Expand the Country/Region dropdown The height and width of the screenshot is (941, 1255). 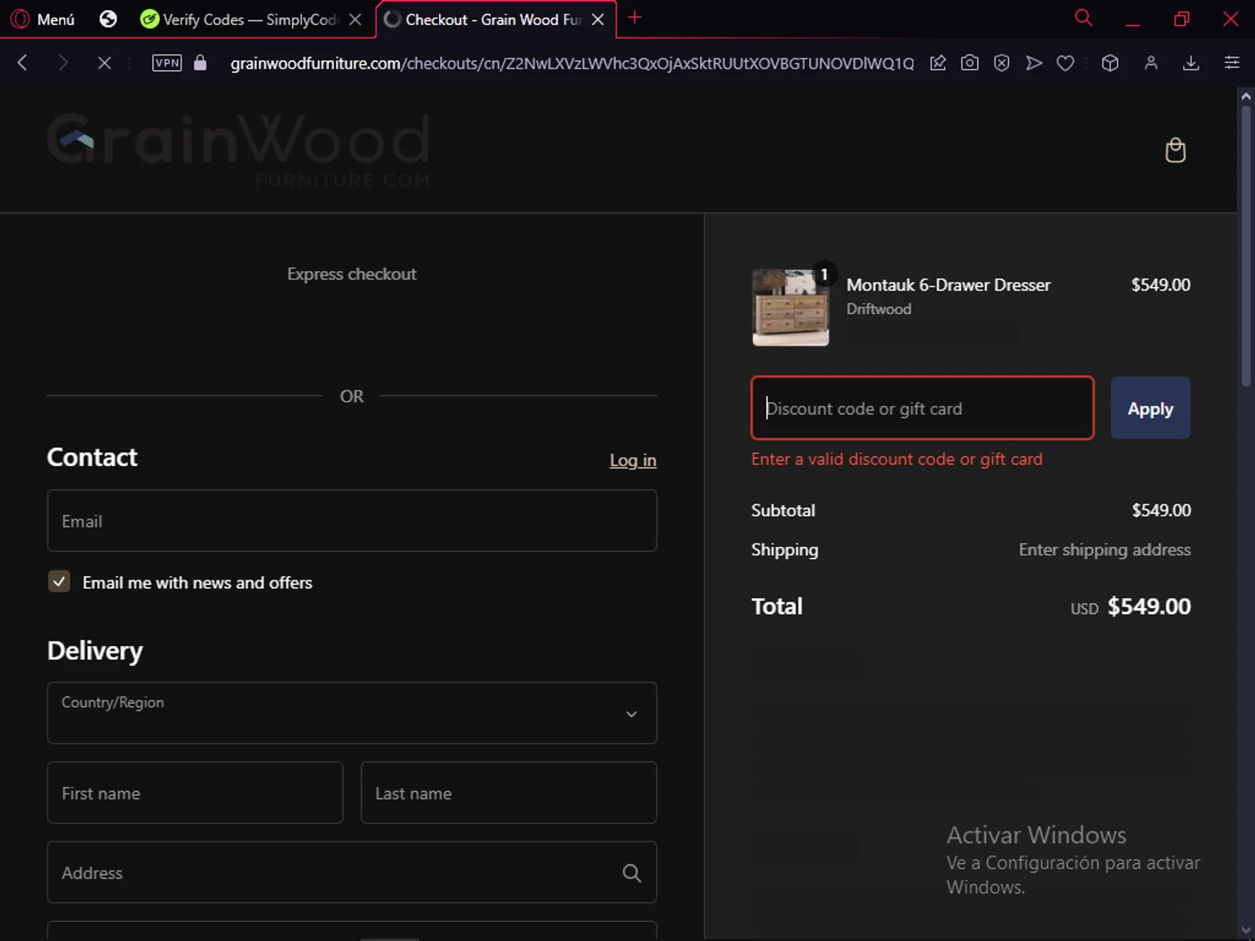[352, 713]
